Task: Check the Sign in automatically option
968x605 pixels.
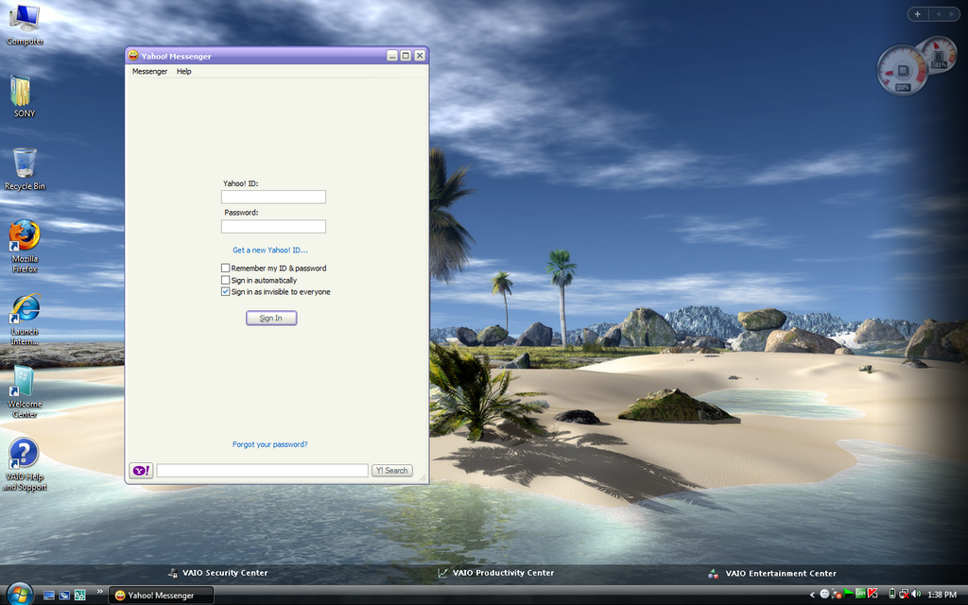Action: 225,281
